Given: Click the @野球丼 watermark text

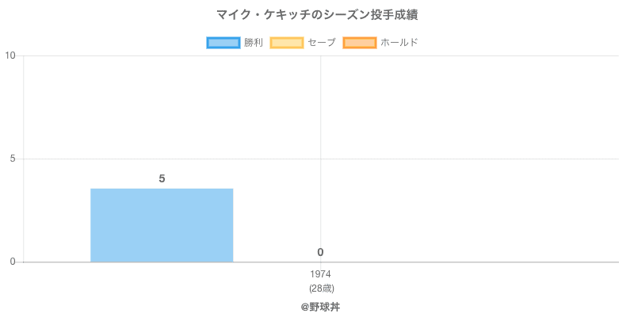Looking at the screenshot, I should pos(320,306).
